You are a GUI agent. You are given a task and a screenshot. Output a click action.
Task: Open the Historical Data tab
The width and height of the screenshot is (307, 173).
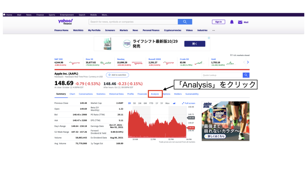116,94
